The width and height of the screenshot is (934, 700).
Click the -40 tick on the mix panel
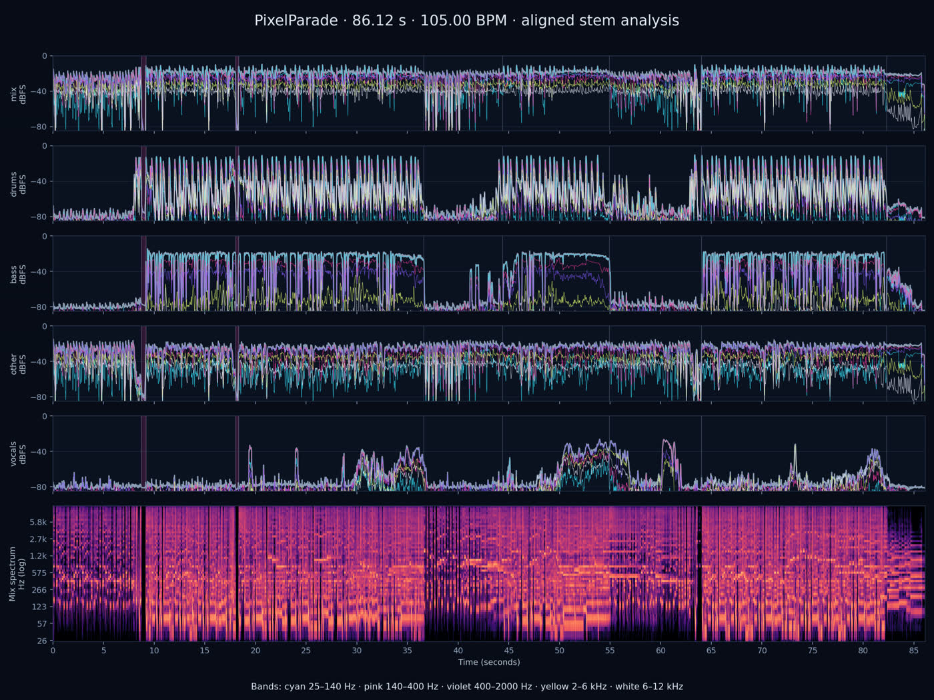click(x=40, y=91)
